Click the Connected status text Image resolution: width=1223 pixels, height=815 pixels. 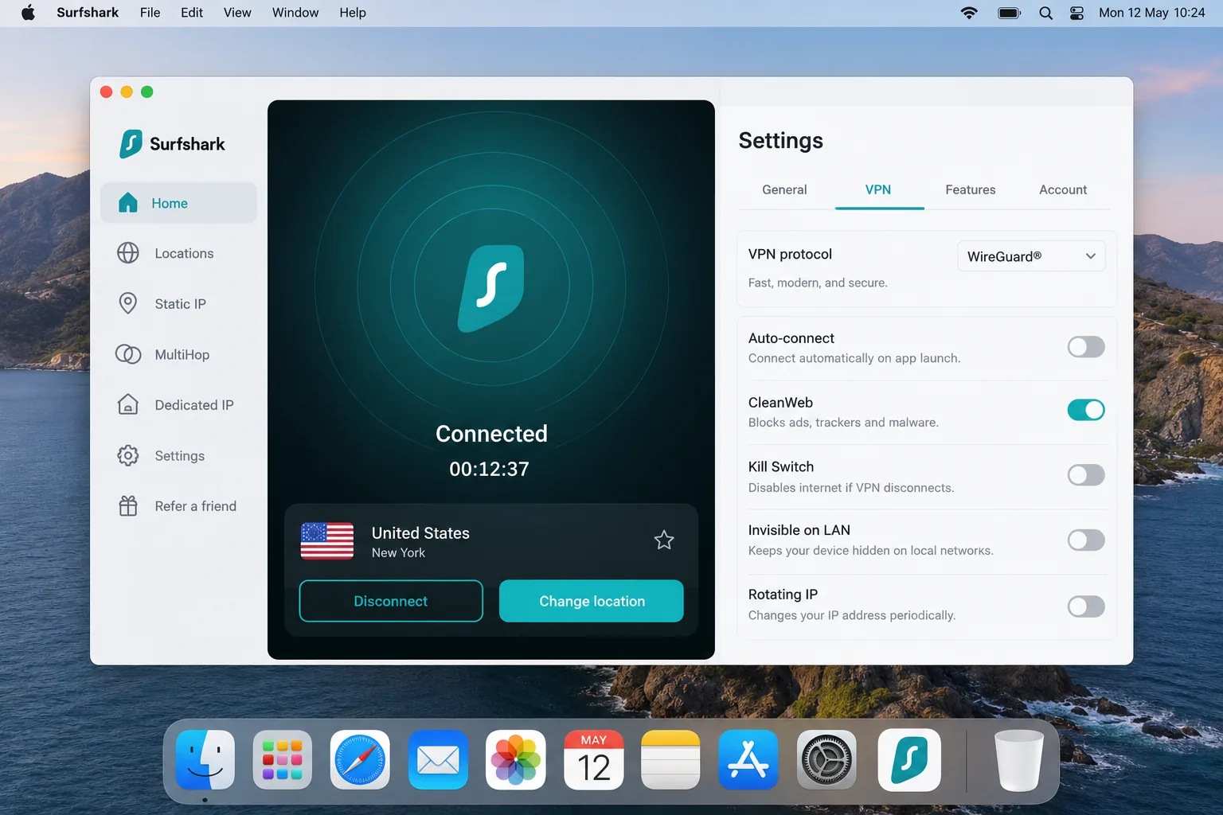click(x=491, y=434)
